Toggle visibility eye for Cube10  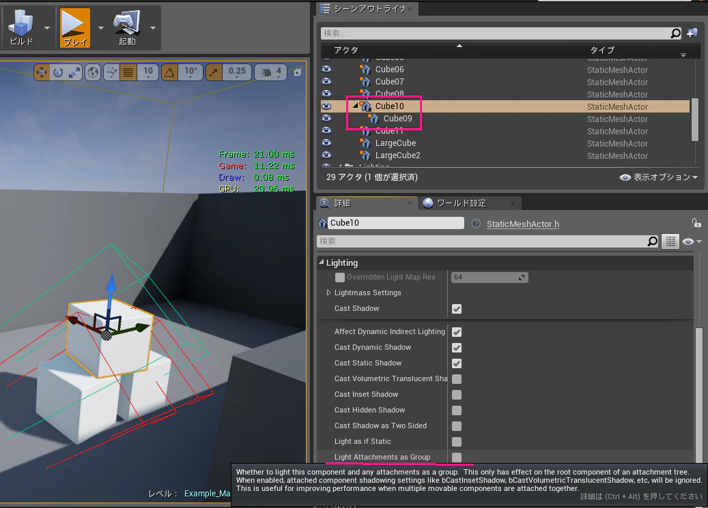coord(326,106)
